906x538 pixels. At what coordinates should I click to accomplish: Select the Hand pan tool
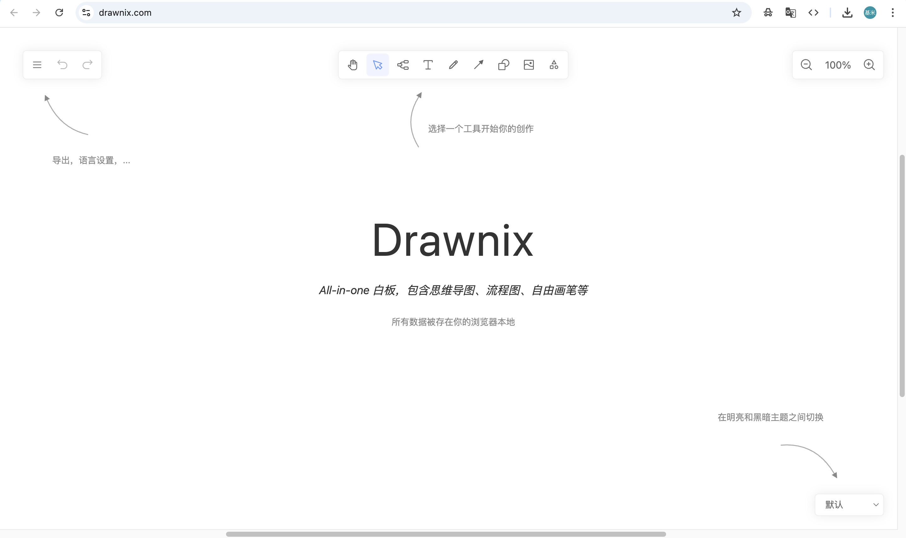tap(353, 65)
